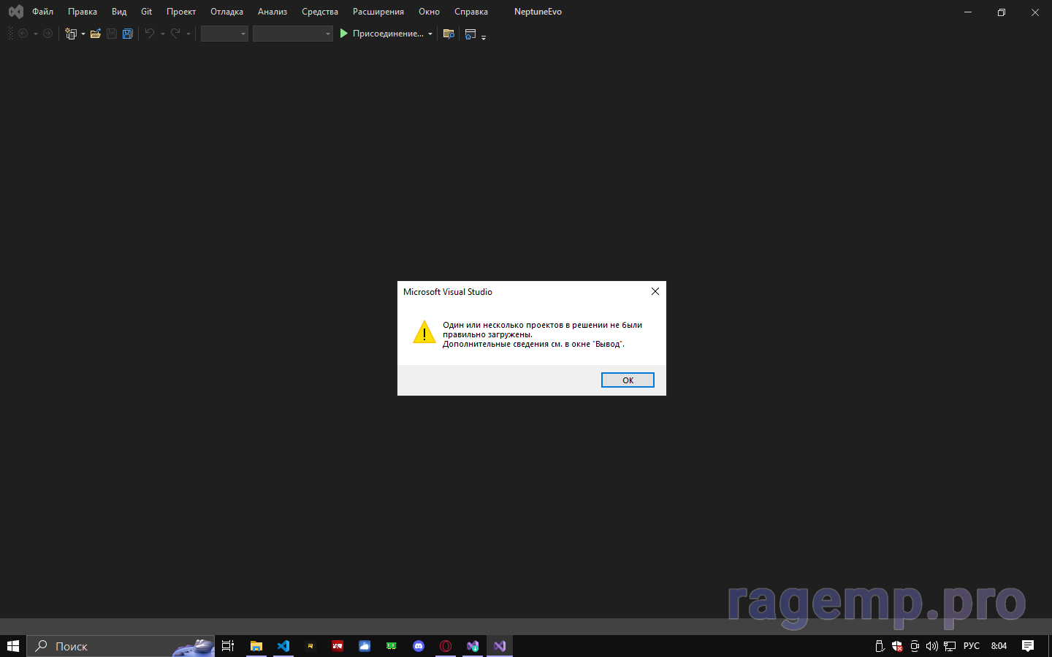The image size is (1052, 657).
Task: Click the navigate backward arrow icon
Action: tap(23, 34)
